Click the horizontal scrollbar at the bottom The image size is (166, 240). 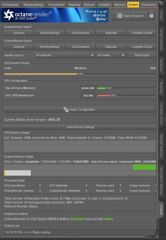[73, 237]
